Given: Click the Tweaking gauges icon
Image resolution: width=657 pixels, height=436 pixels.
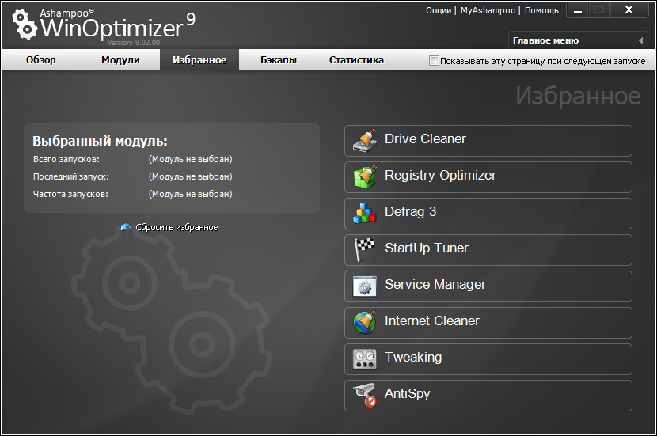Looking at the screenshot, I should pyautogui.click(x=364, y=359).
